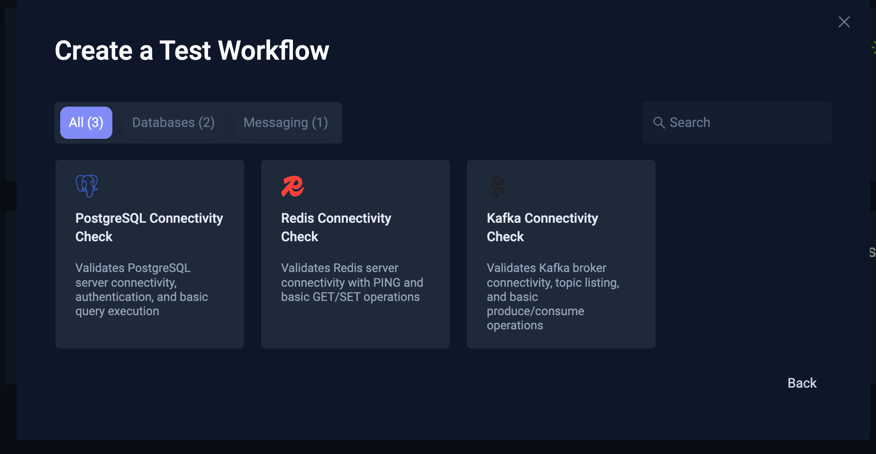Screen dimensions: 876x454
Task: Click the Redis Connectivity Check title text
Action: [336, 227]
